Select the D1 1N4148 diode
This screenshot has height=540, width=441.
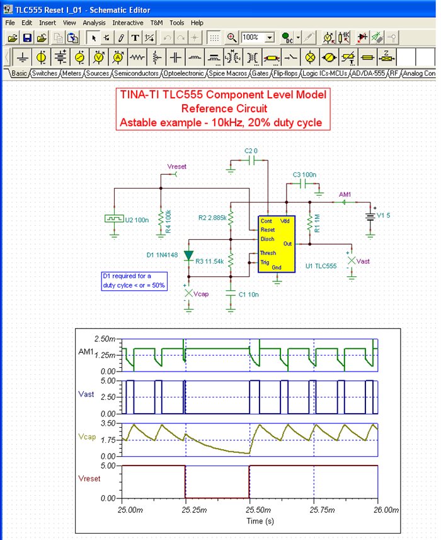pyautogui.click(x=188, y=255)
